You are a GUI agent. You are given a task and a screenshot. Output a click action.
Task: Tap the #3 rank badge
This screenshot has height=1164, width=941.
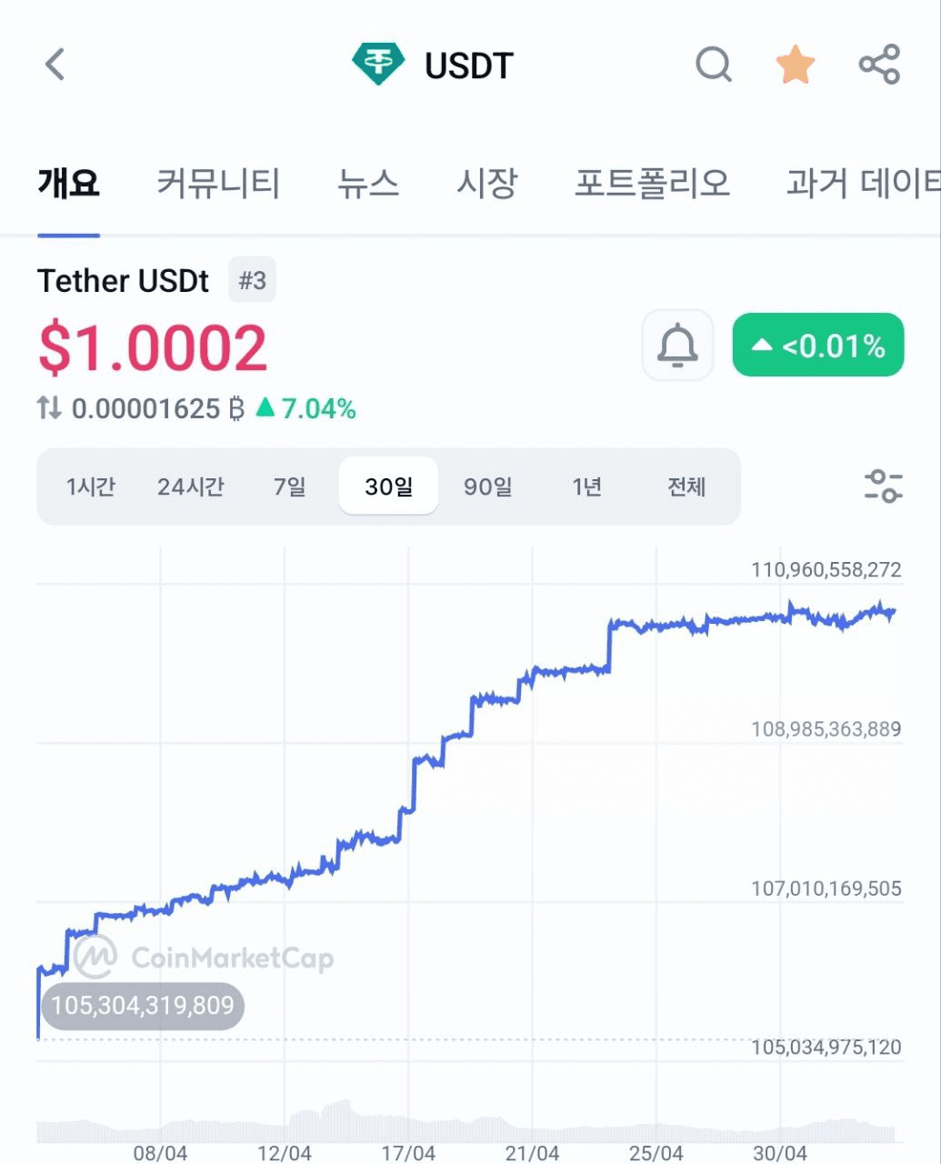tap(252, 280)
